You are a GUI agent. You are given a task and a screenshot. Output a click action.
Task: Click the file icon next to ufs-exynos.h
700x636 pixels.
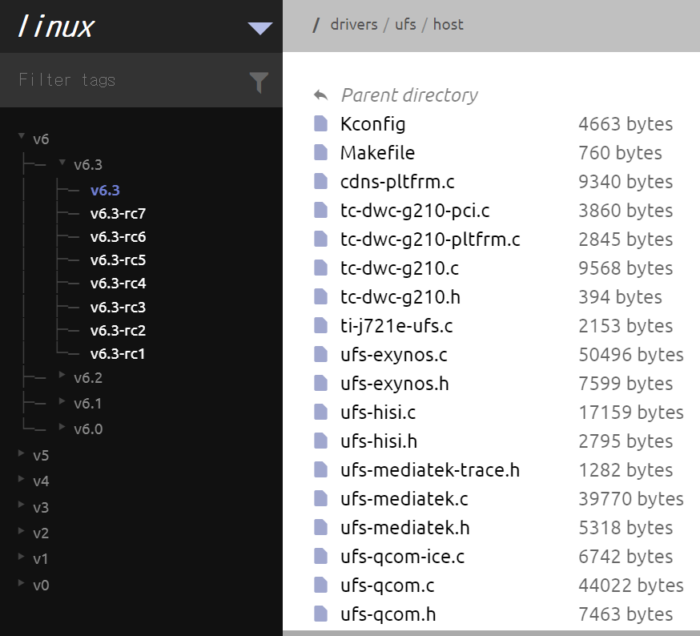(320, 383)
